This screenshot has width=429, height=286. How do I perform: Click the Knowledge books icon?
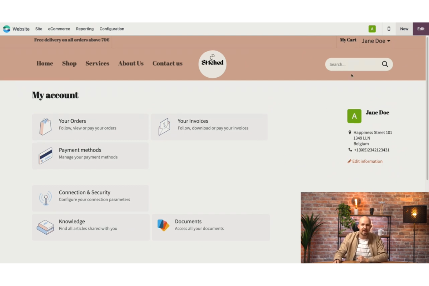[46, 227]
